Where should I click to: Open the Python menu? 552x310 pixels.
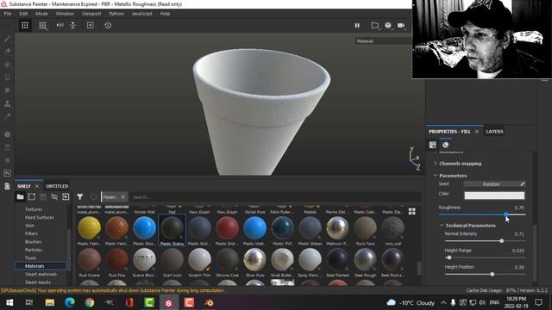116,14
